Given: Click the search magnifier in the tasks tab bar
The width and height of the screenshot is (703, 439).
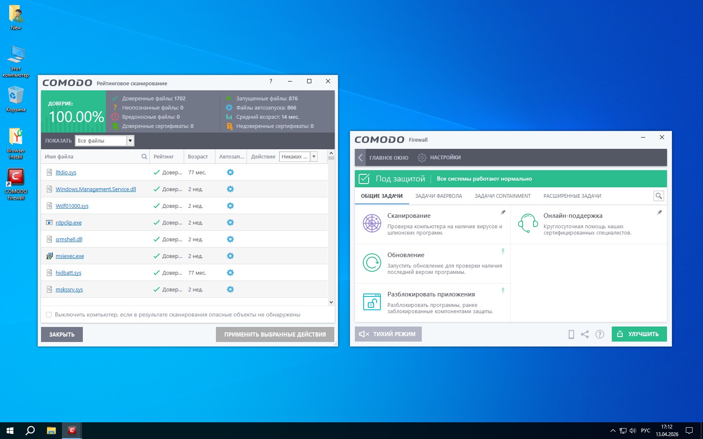Looking at the screenshot, I should (x=659, y=196).
